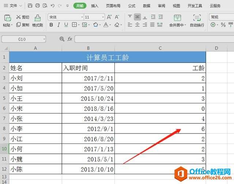Increase indent icon

pyautogui.click(x=161, y=17)
